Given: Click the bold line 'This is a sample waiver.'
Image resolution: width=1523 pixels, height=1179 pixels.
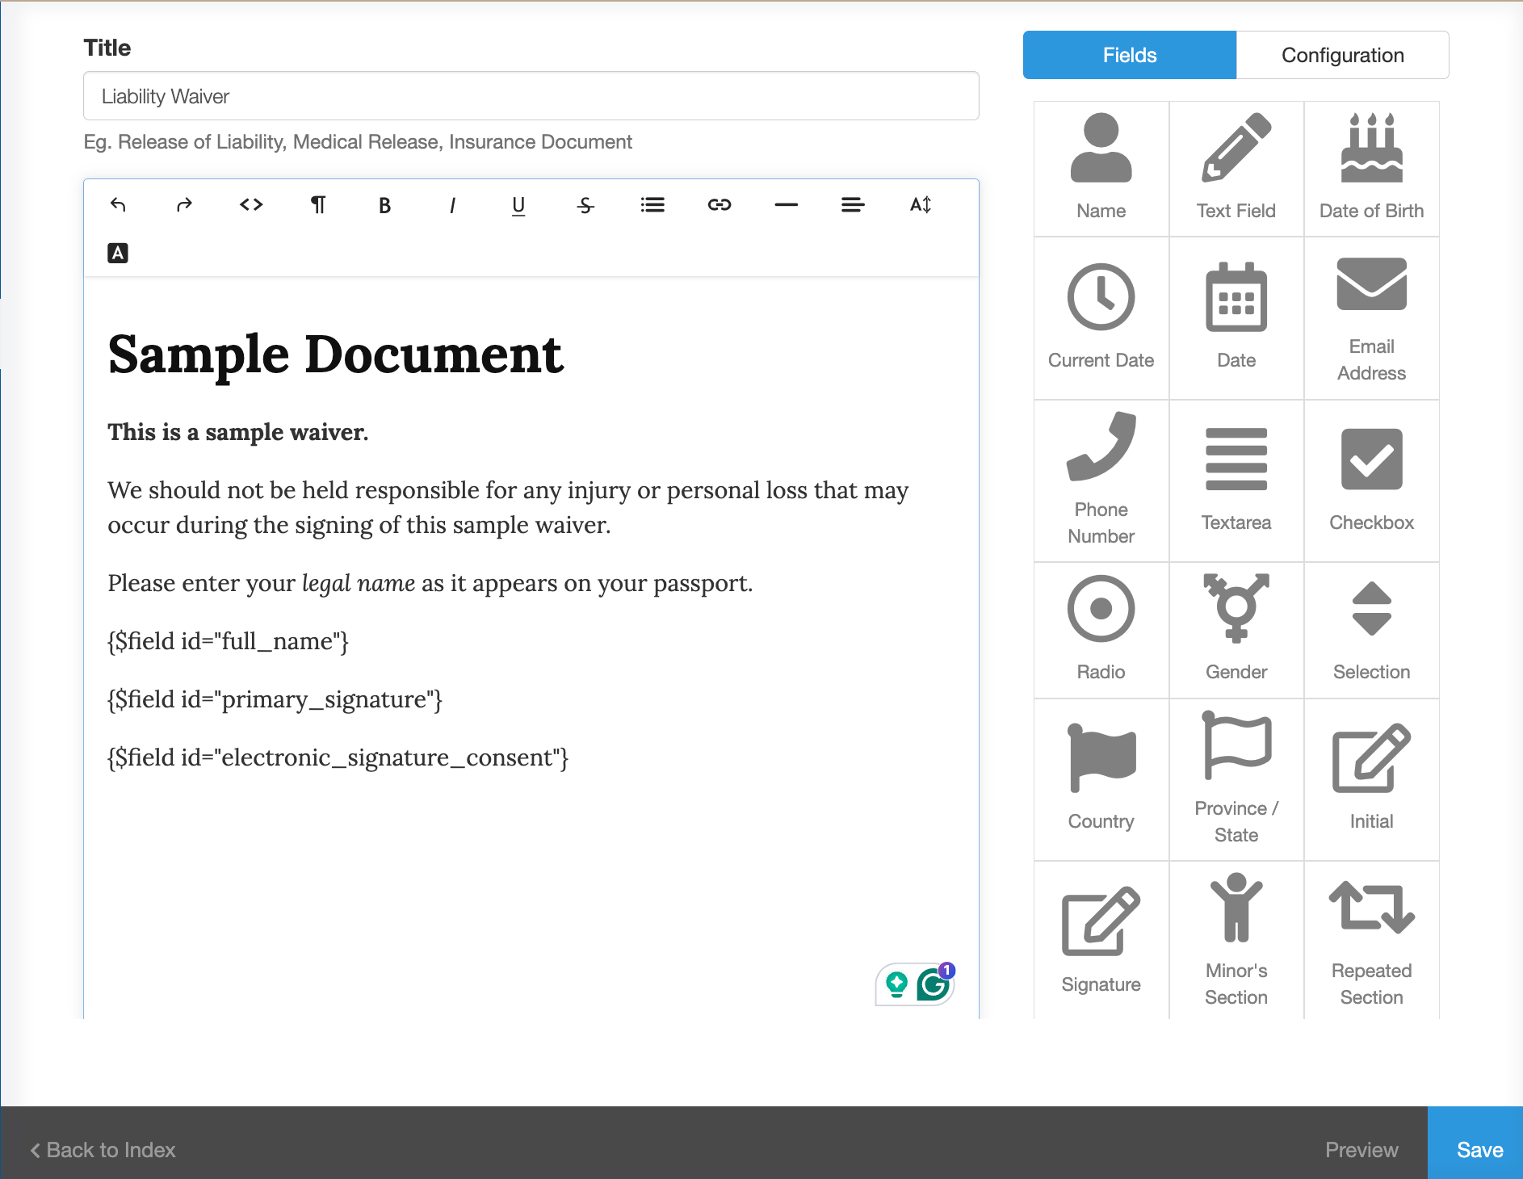Looking at the screenshot, I should click(x=238, y=433).
